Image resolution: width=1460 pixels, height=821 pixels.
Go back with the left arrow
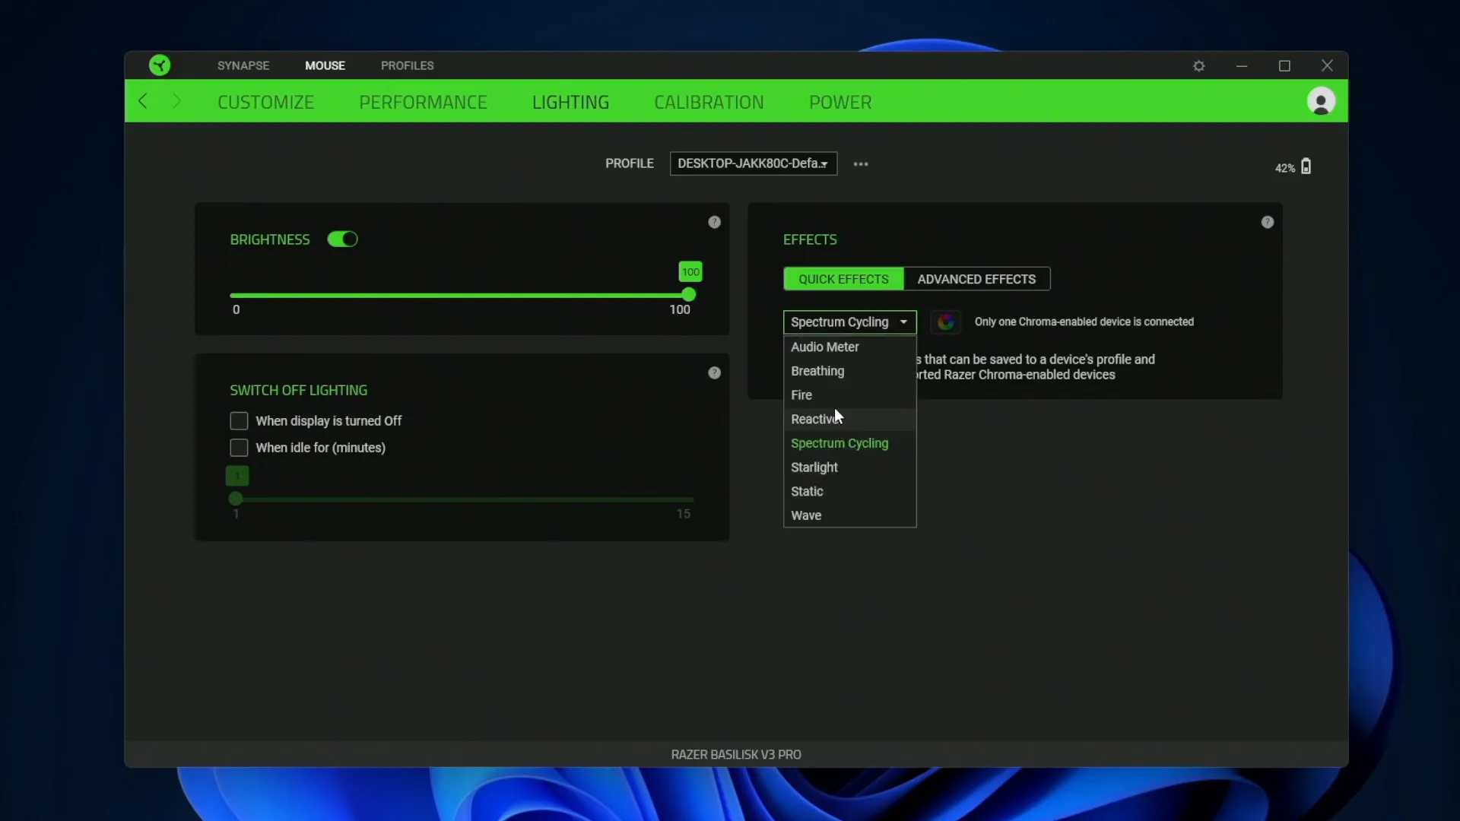[x=143, y=101]
